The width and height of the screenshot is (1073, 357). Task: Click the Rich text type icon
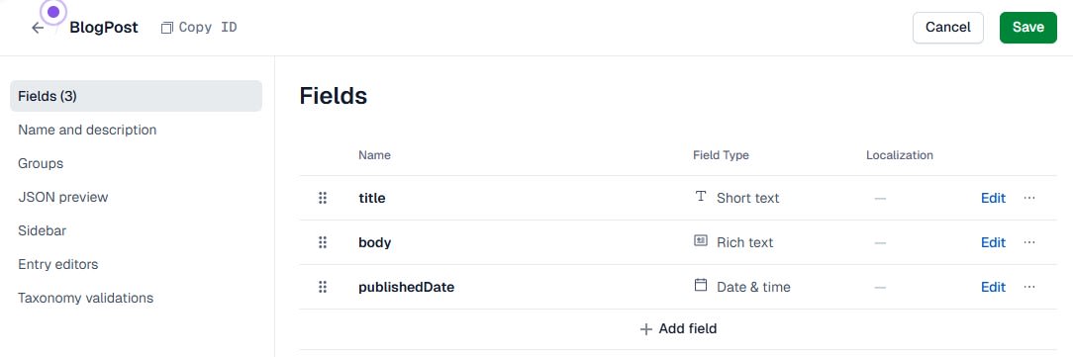point(700,240)
